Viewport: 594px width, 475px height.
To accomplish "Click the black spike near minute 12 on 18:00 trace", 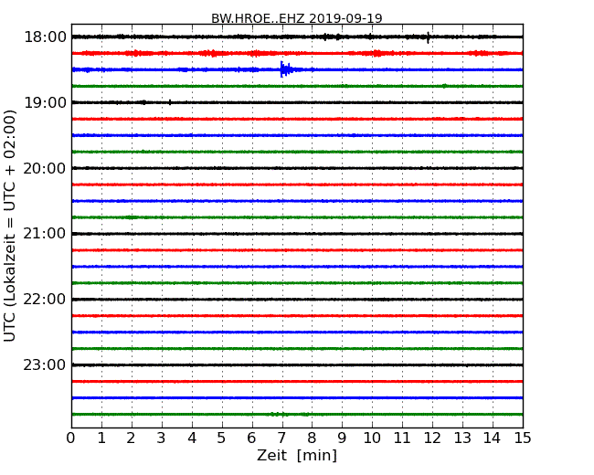I will pos(428,37).
